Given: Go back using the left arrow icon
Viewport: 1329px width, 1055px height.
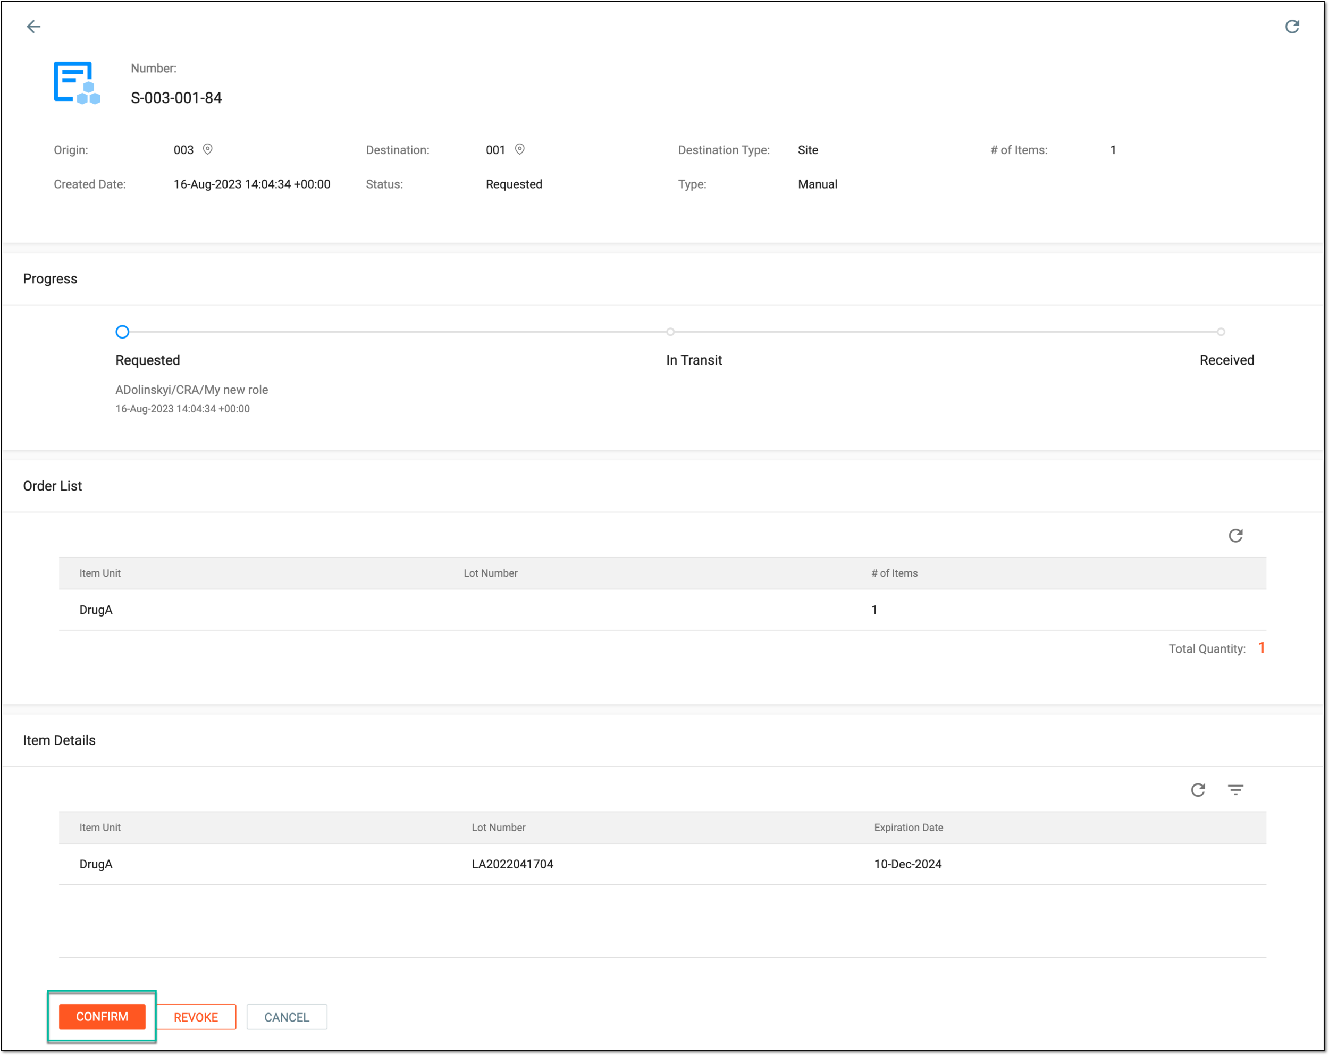Looking at the screenshot, I should point(33,27).
